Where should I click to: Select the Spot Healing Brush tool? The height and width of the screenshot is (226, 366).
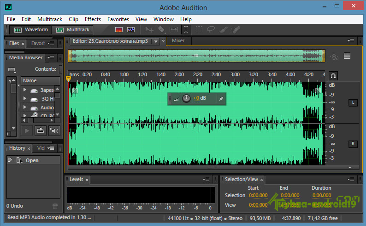click(x=236, y=30)
